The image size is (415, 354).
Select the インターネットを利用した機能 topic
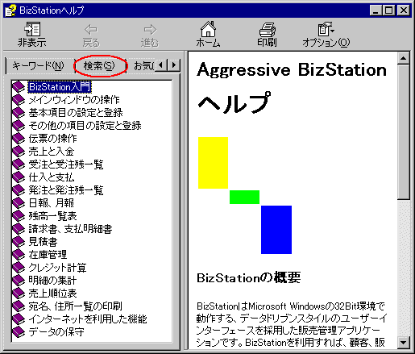click(88, 319)
